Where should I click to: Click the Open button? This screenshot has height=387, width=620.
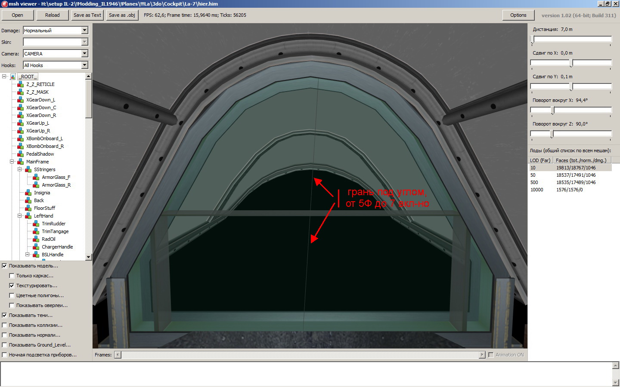tap(18, 15)
